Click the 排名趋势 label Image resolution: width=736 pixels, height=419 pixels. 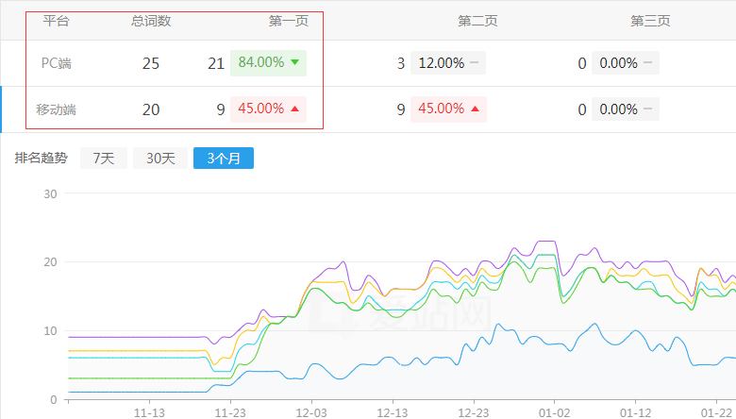point(41,159)
